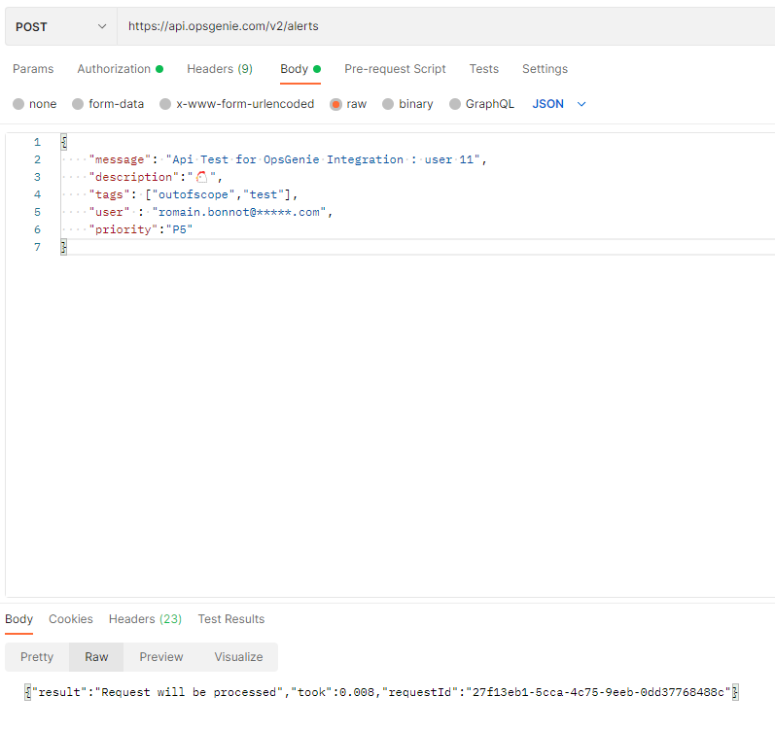Open the response Cookies tab
This screenshot has height=731, width=775.
(71, 619)
